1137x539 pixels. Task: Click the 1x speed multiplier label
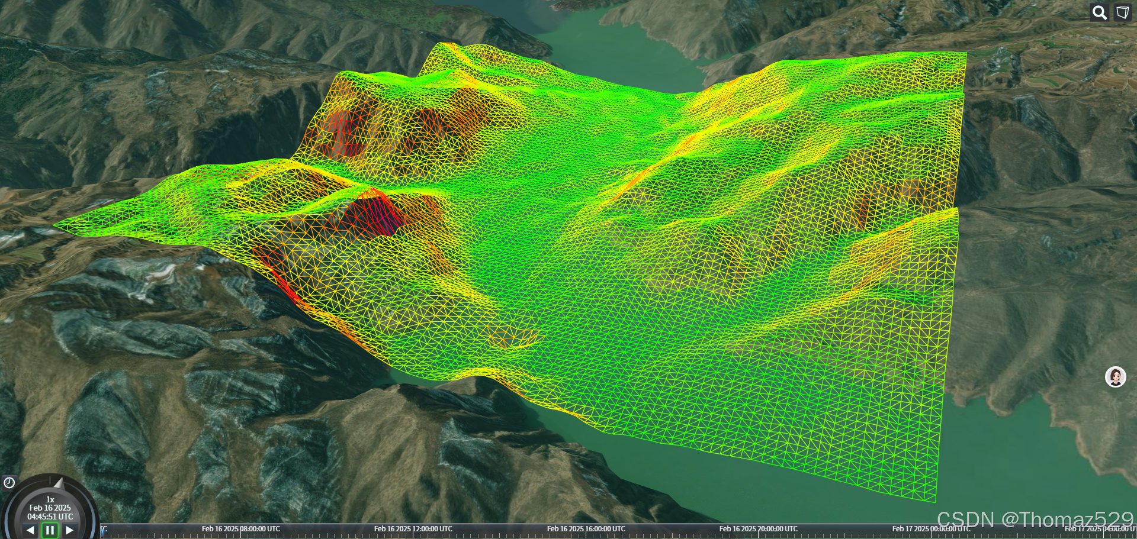[50, 499]
